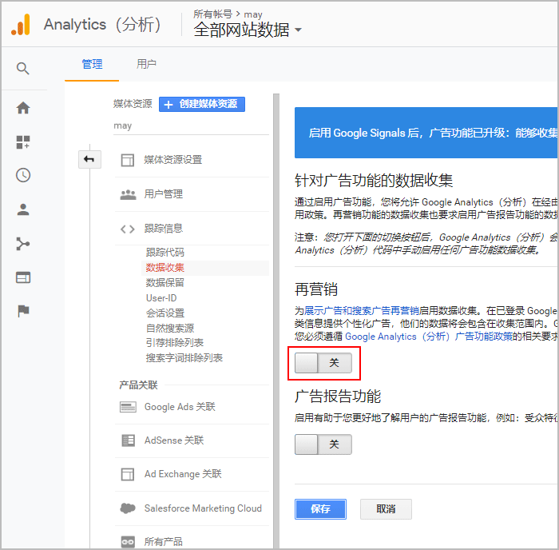
Task: Click the 保存 button
Action: point(320,509)
